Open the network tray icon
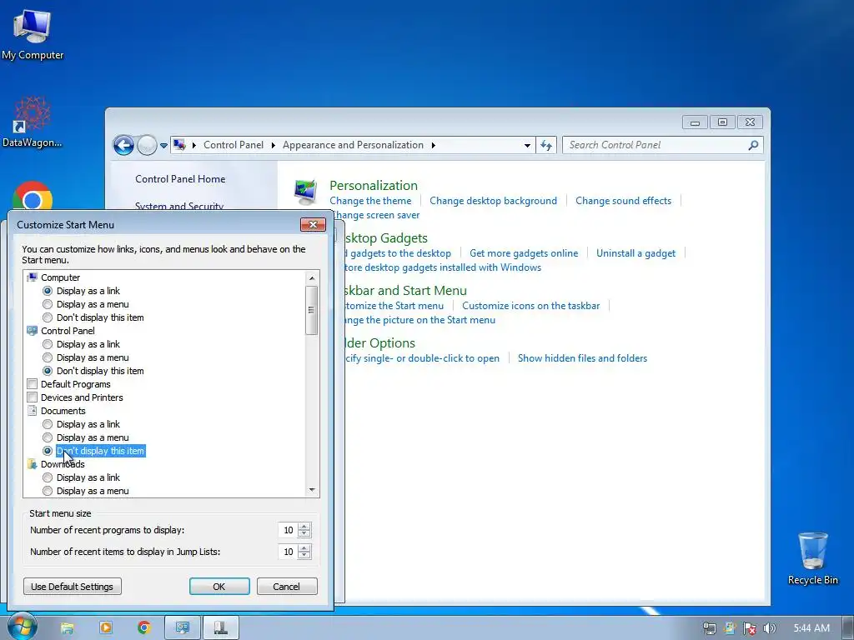Screen dimensions: 854x640 [x=709, y=628]
